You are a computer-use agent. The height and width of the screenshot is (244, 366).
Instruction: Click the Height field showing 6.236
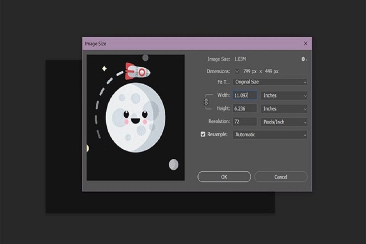(x=245, y=109)
